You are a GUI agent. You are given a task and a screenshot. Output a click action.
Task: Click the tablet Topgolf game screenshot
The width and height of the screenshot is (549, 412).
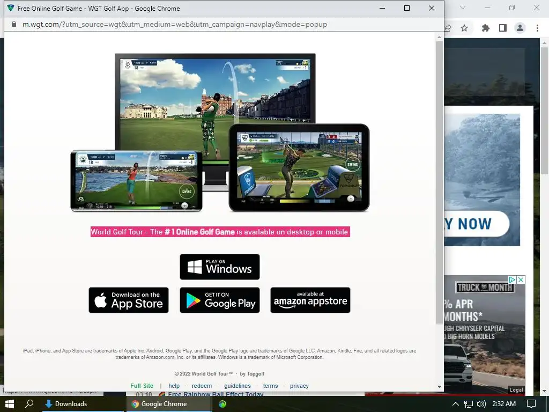(x=299, y=167)
